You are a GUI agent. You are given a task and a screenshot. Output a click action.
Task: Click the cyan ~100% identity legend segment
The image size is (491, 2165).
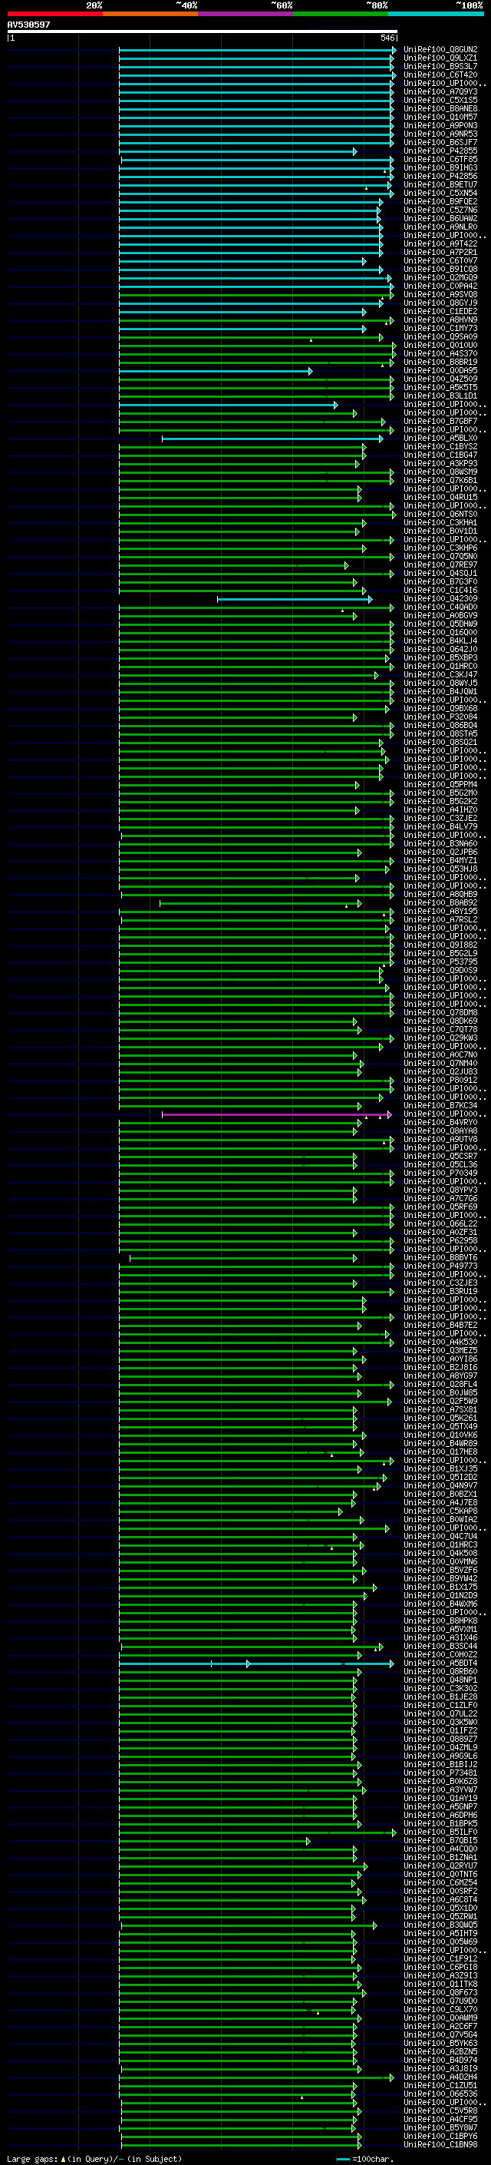coord(436,14)
